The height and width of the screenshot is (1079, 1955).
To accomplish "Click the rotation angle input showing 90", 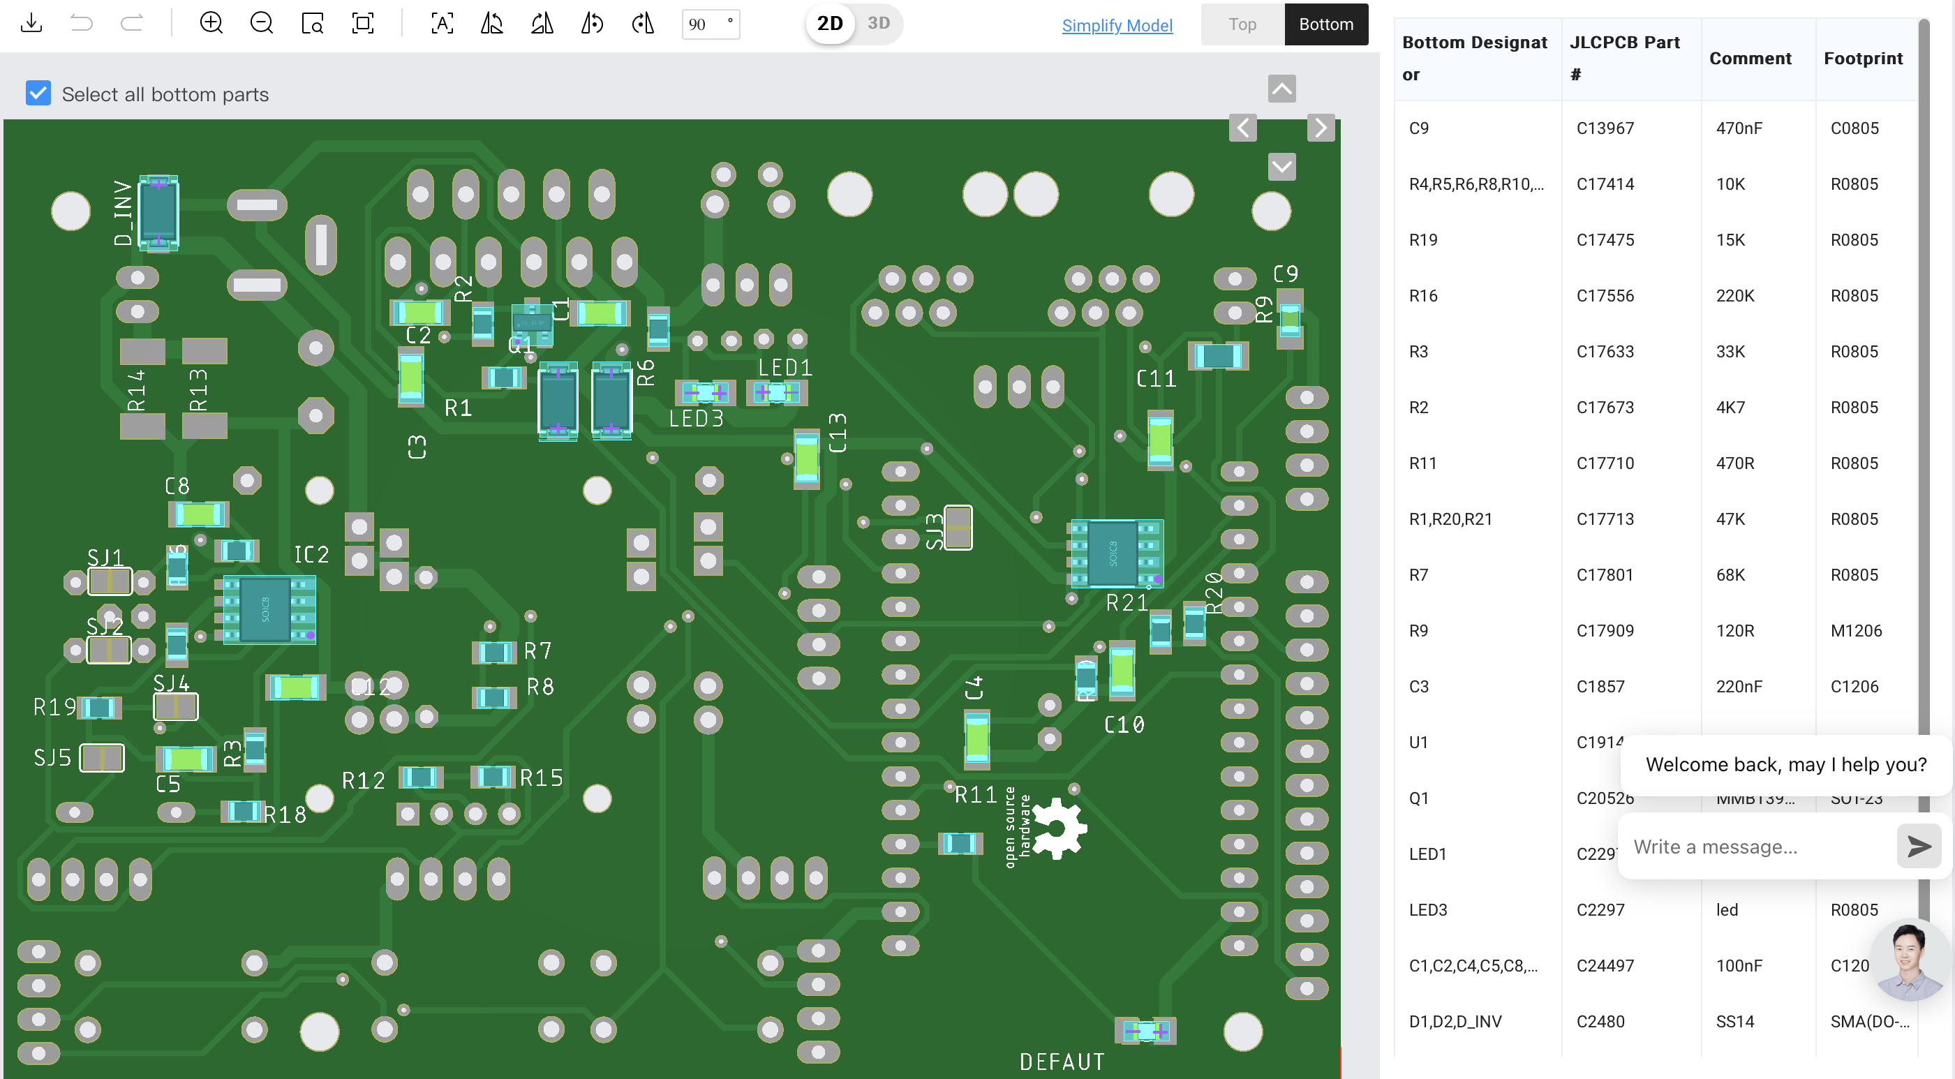I will [x=711, y=24].
